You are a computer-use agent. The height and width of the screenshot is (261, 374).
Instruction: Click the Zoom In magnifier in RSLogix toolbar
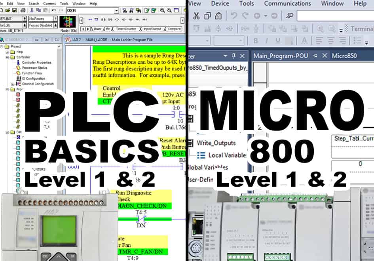pos(163,10)
